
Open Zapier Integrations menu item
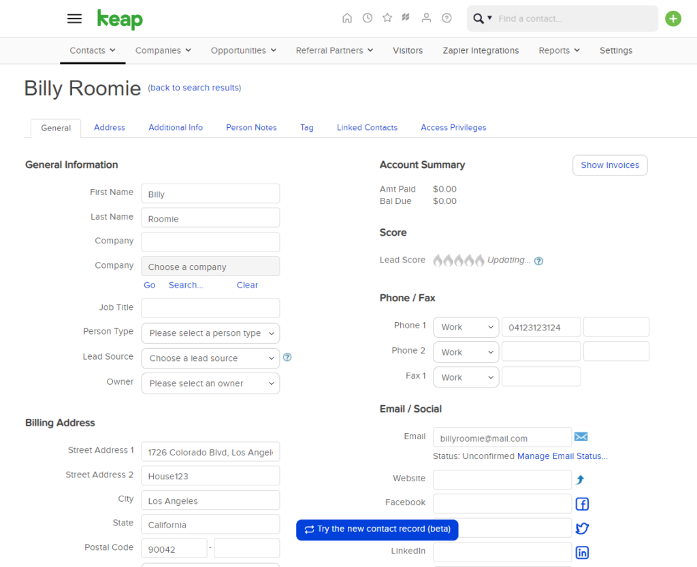point(481,50)
